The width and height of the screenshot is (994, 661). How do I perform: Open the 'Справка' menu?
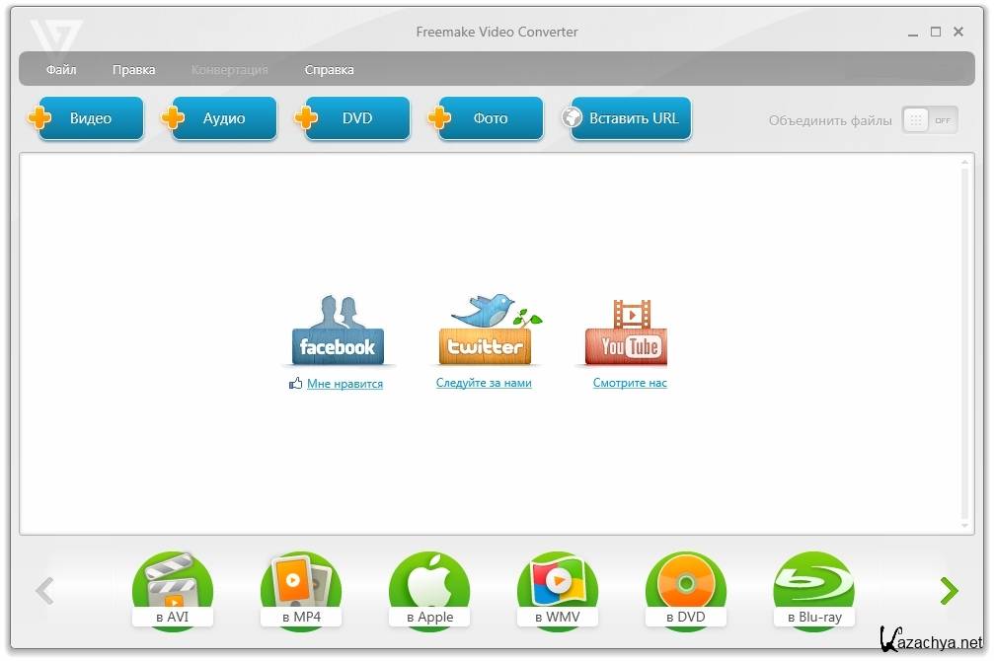[x=329, y=70]
